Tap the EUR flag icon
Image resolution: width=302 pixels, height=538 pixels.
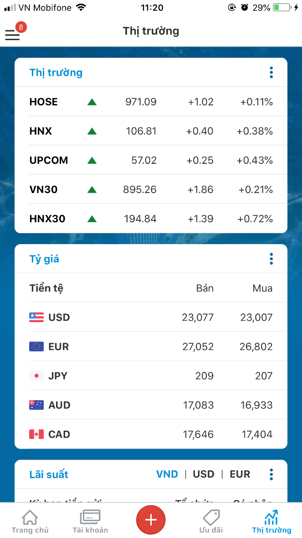coord(36,347)
